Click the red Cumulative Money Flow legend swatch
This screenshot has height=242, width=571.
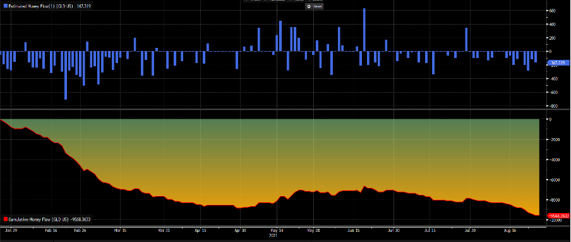coord(5,219)
